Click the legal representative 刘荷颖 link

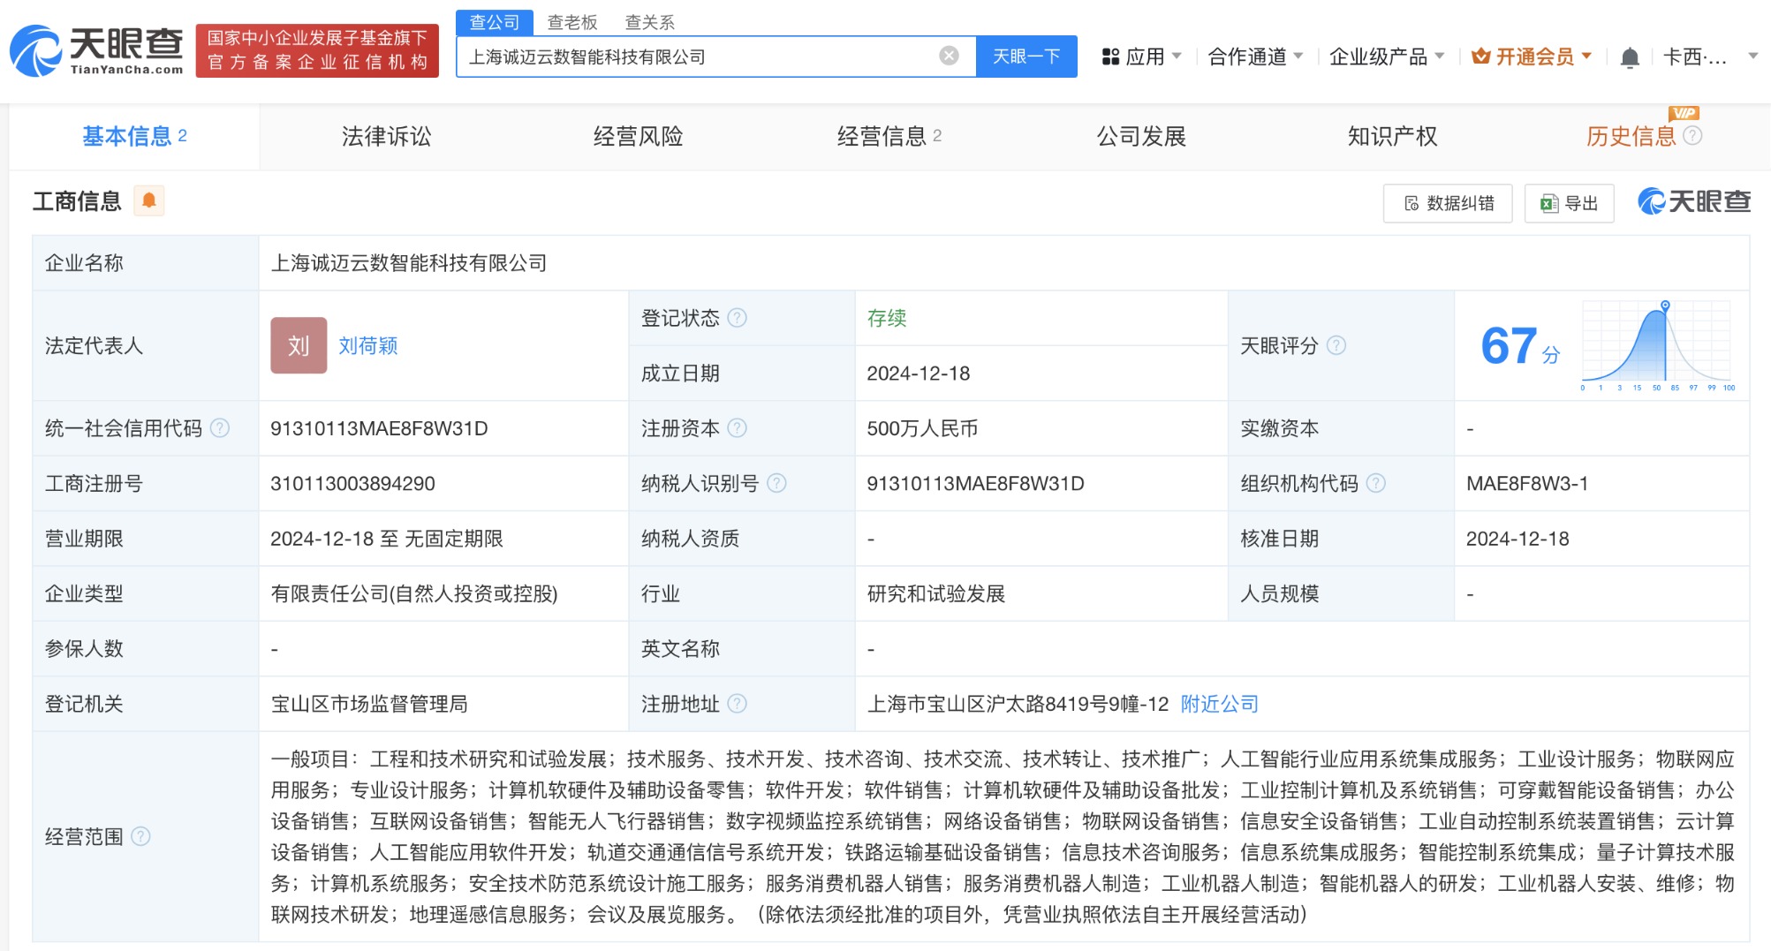[x=367, y=345]
